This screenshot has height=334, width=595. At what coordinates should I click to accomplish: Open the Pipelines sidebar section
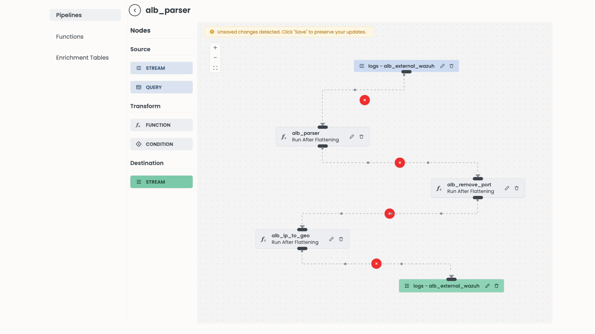pyautogui.click(x=85, y=15)
